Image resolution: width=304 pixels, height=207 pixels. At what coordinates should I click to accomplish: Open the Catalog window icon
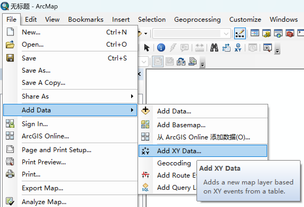click(267, 33)
